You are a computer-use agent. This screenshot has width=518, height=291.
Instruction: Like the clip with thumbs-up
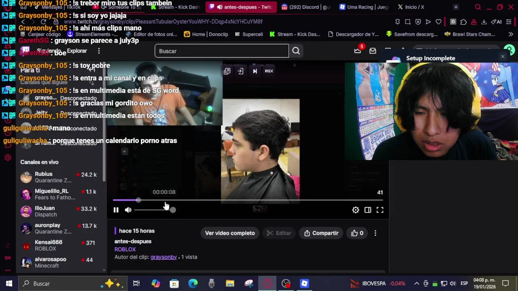[357, 233]
